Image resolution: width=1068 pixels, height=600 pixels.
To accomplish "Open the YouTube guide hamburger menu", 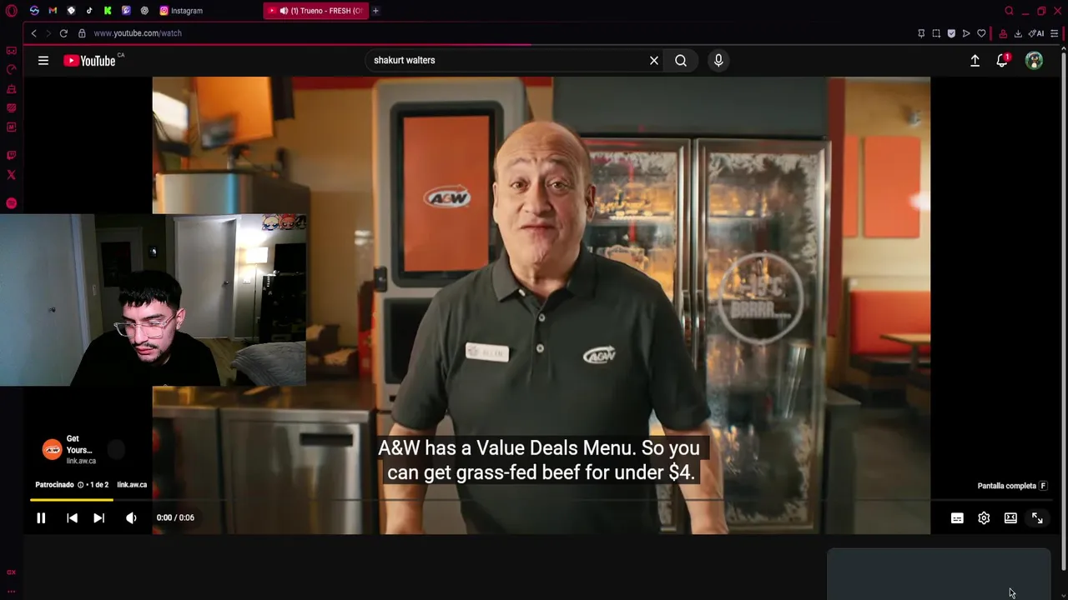I will point(43,60).
